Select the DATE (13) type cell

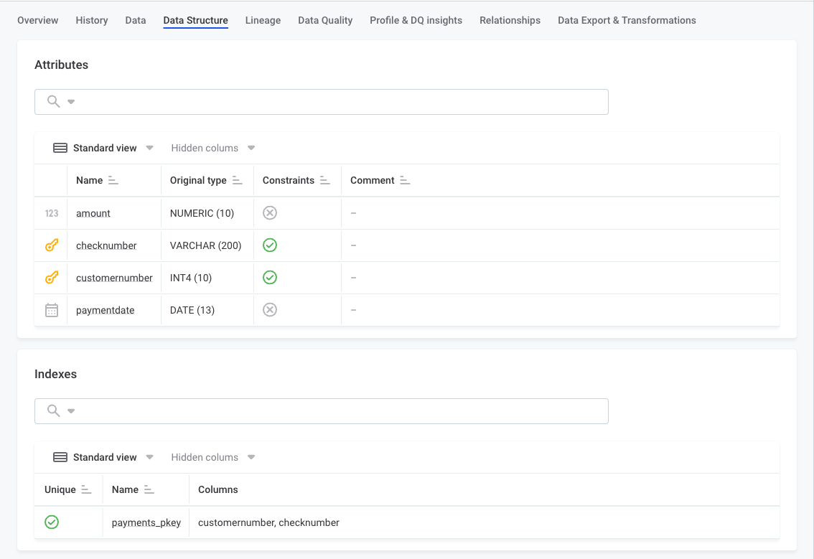pos(207,310)
